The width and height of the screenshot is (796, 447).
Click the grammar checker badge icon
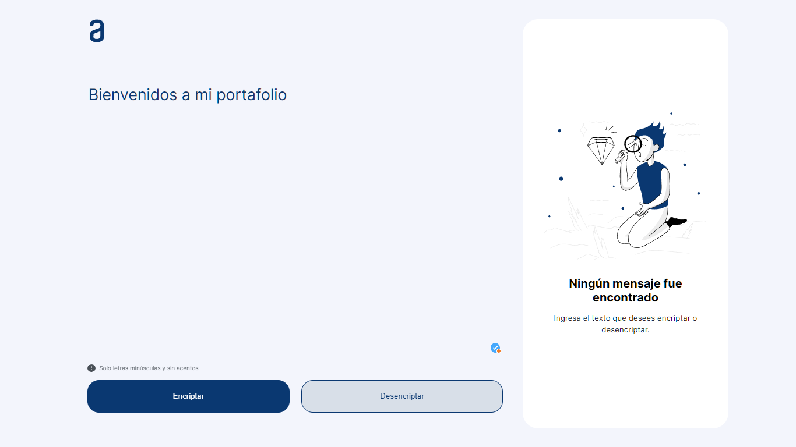pos(495,348)
